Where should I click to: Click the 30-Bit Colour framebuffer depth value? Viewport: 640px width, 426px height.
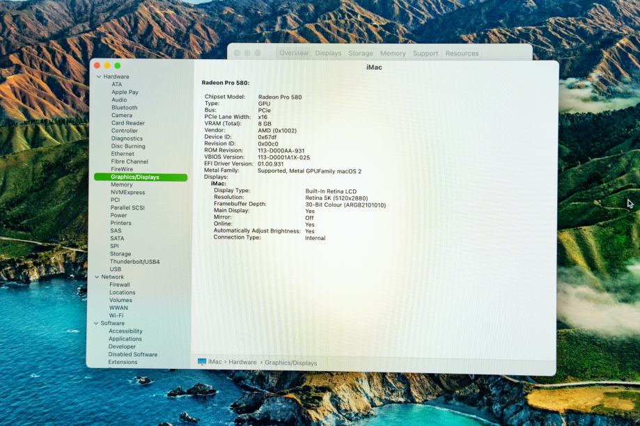point(345,205)
